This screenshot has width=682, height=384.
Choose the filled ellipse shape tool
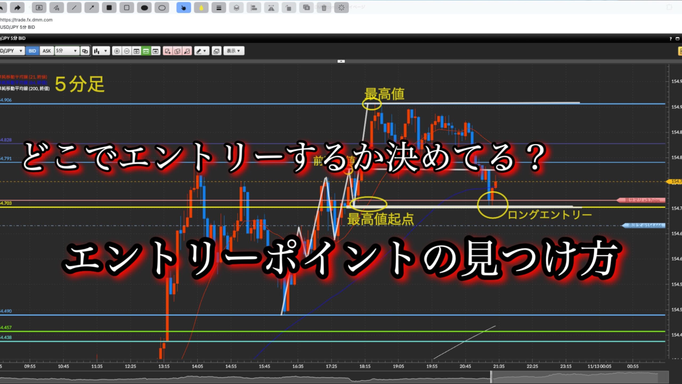[x=144, y=8]
